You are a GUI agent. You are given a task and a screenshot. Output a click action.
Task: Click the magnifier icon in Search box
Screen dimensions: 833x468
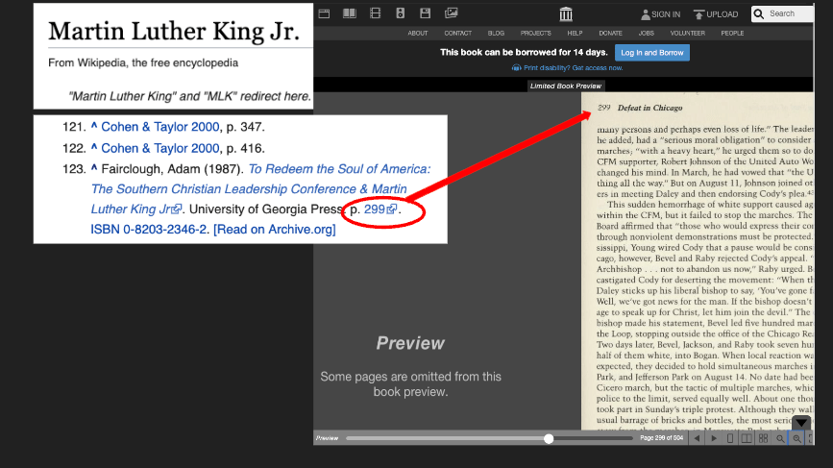point(759,13)
